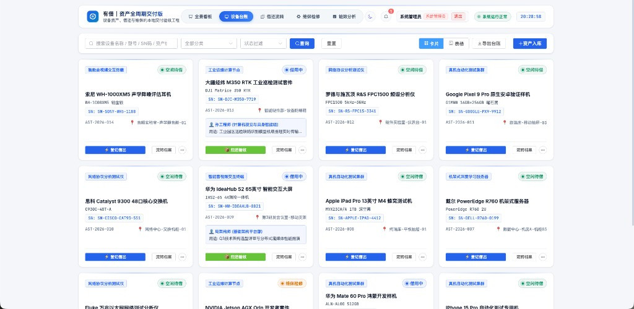
Task: Click 登记借出 on the Google Pixel 9 Pro card
Action: pos(475,150)
